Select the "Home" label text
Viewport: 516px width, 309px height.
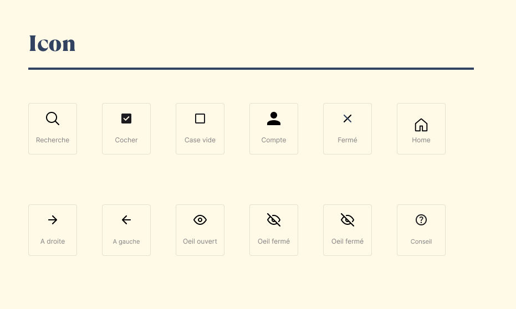pos(421,140)
